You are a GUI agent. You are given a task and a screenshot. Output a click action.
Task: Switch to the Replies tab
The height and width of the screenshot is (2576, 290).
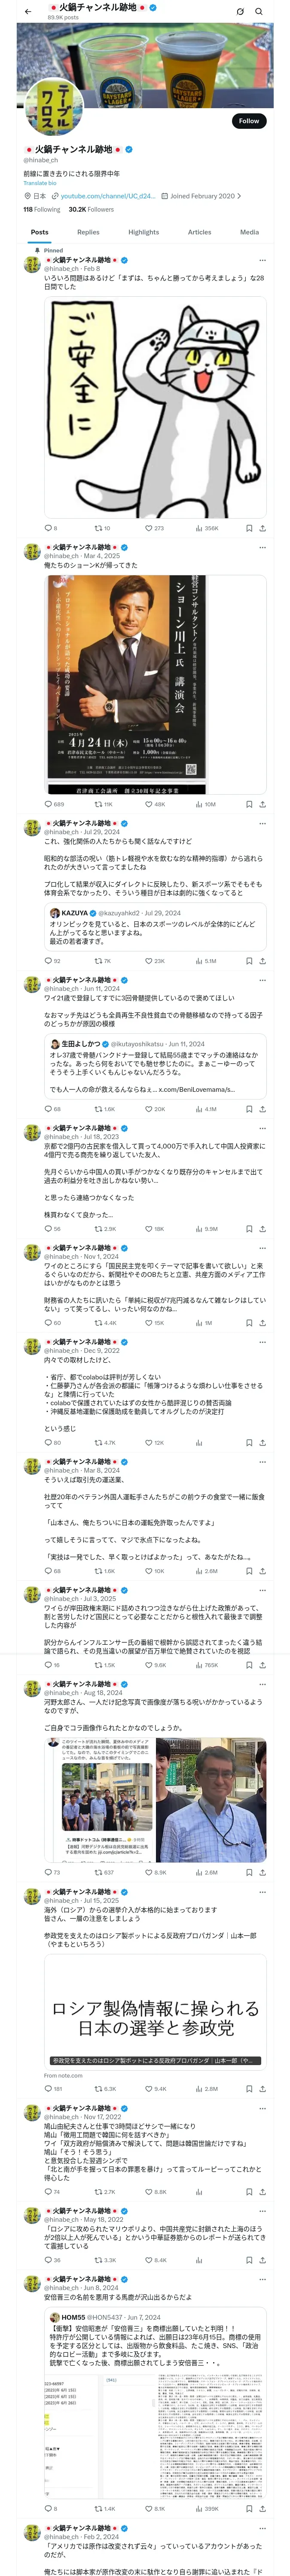tap(88, 232)
